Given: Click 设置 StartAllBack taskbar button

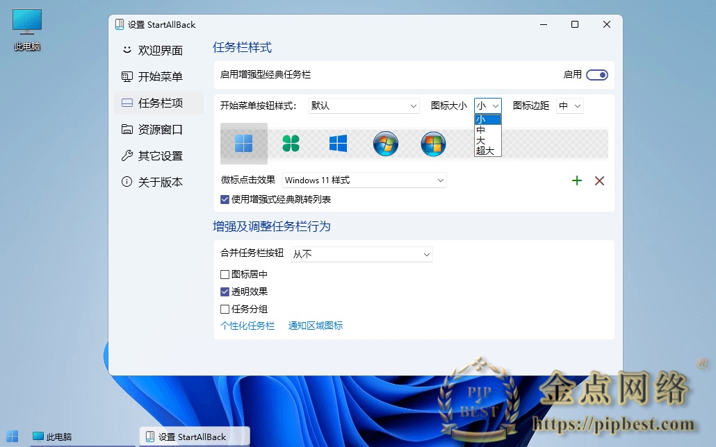Looking at the screenshot, I should (x=195, y=437).
